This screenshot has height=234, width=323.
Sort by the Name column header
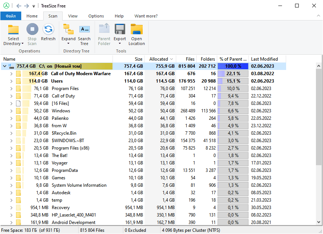tap(57, 59)
